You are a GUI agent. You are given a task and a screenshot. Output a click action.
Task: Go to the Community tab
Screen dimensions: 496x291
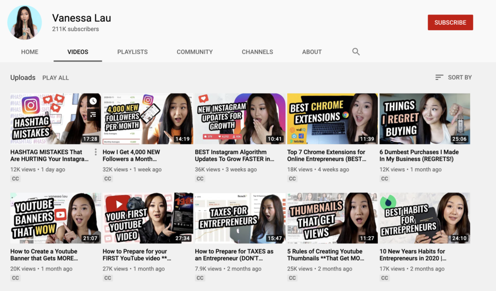(x=195, y=52)
